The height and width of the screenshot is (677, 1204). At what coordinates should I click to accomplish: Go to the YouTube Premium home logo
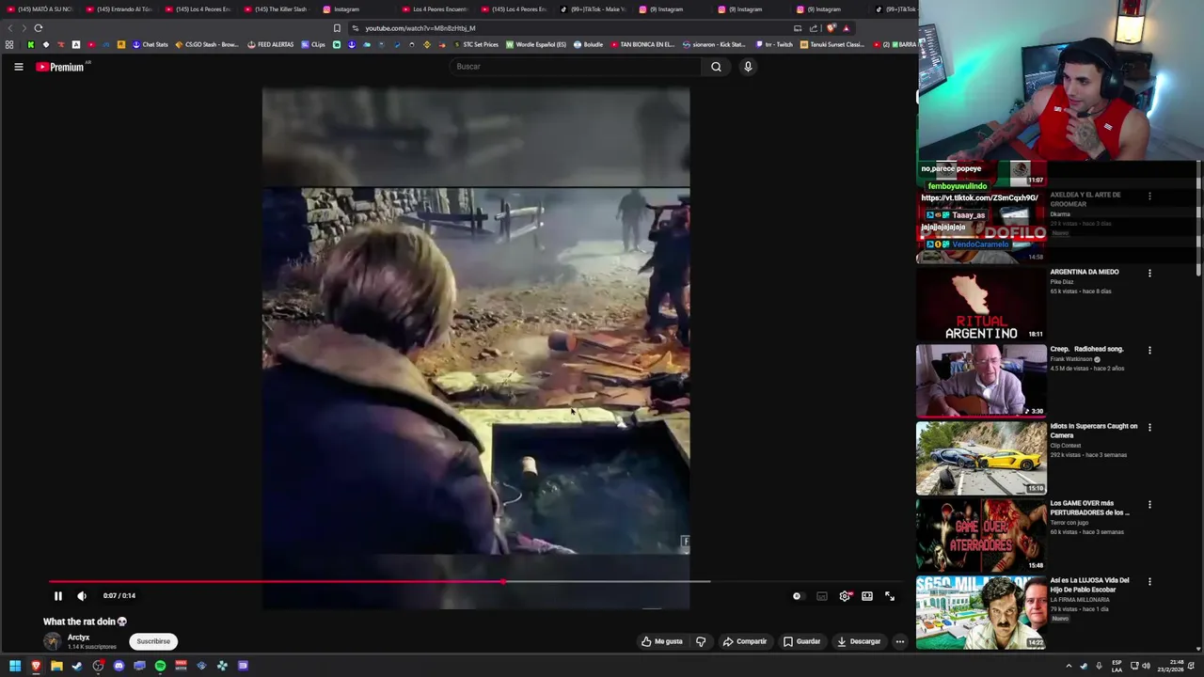62,67
